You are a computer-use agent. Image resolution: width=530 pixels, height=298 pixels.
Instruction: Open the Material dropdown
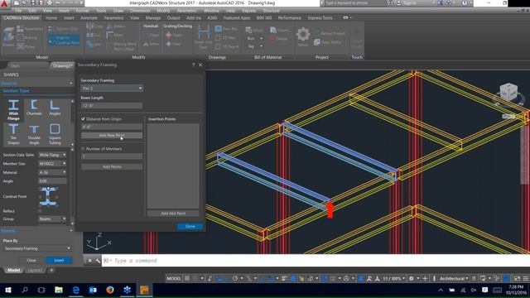click(52, 172)
